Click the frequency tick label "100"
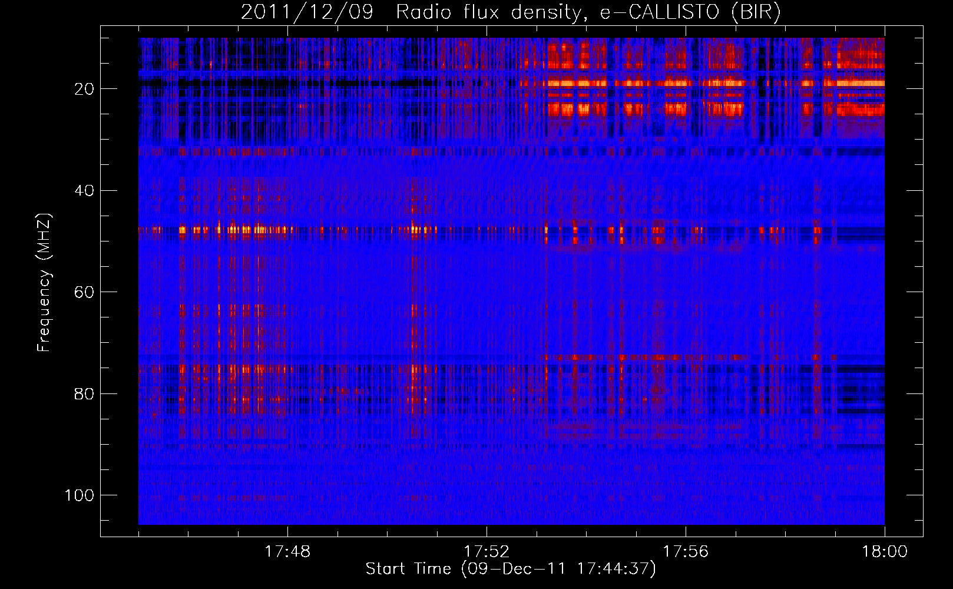The height and width of the screenshot is (589, 953). pyautogui.click(x=80, y=495)
